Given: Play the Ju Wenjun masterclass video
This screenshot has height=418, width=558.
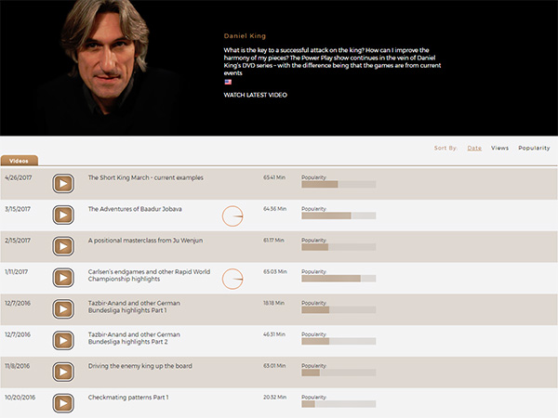Looking at the screenshot, I should tap(62, 247).
